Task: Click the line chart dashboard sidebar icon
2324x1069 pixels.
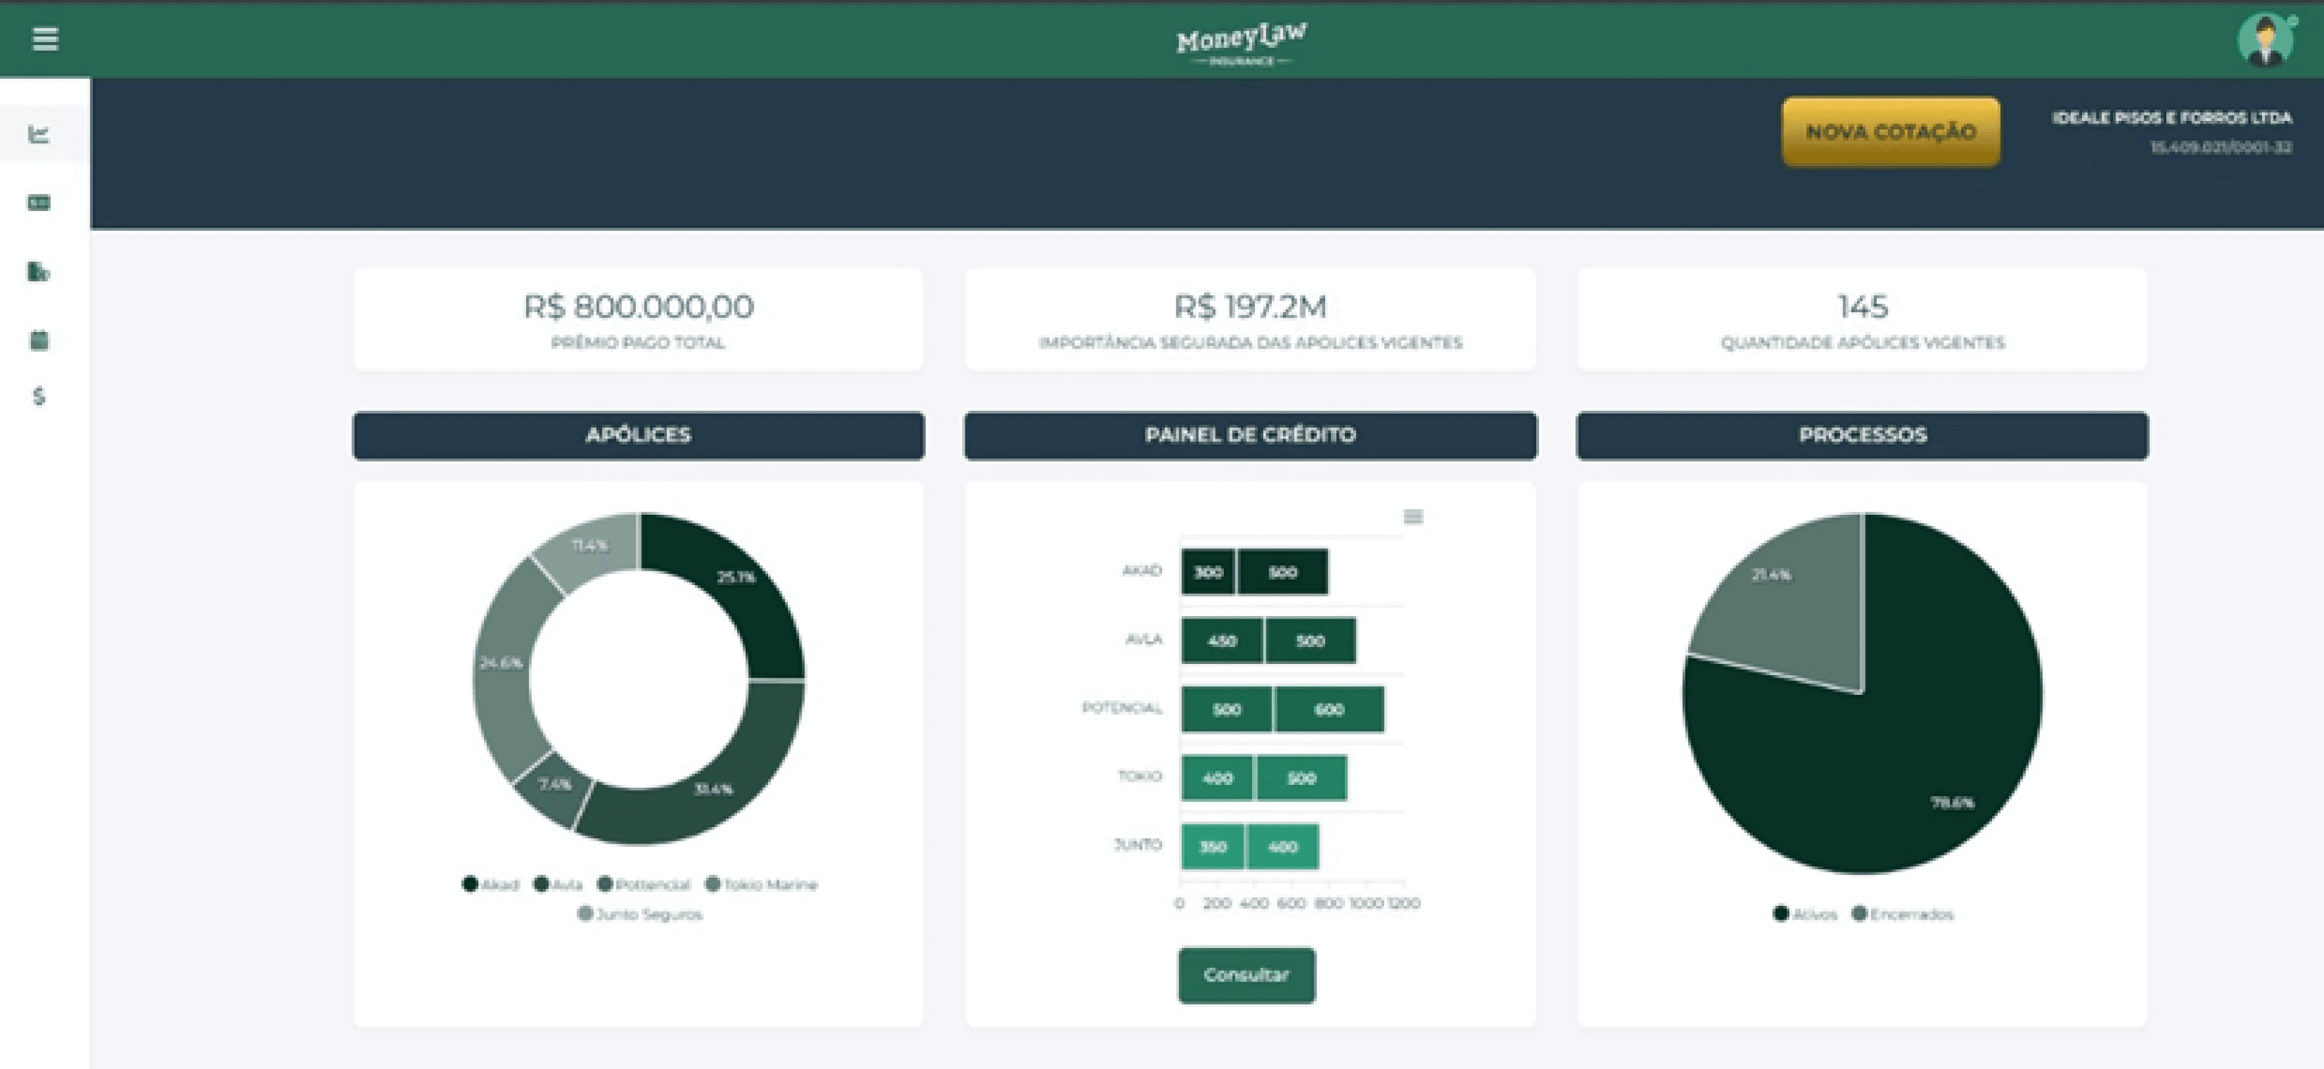Action: pos(39,134)
